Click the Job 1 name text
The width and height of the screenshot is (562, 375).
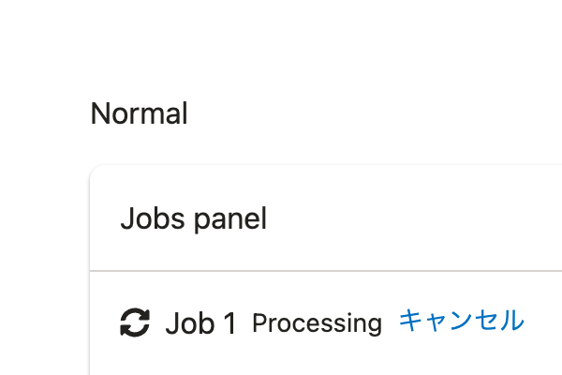(200, 323)
